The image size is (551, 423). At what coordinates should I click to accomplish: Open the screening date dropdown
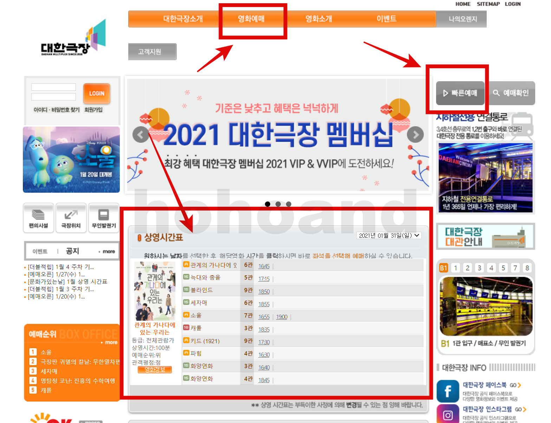coord(389,236)
